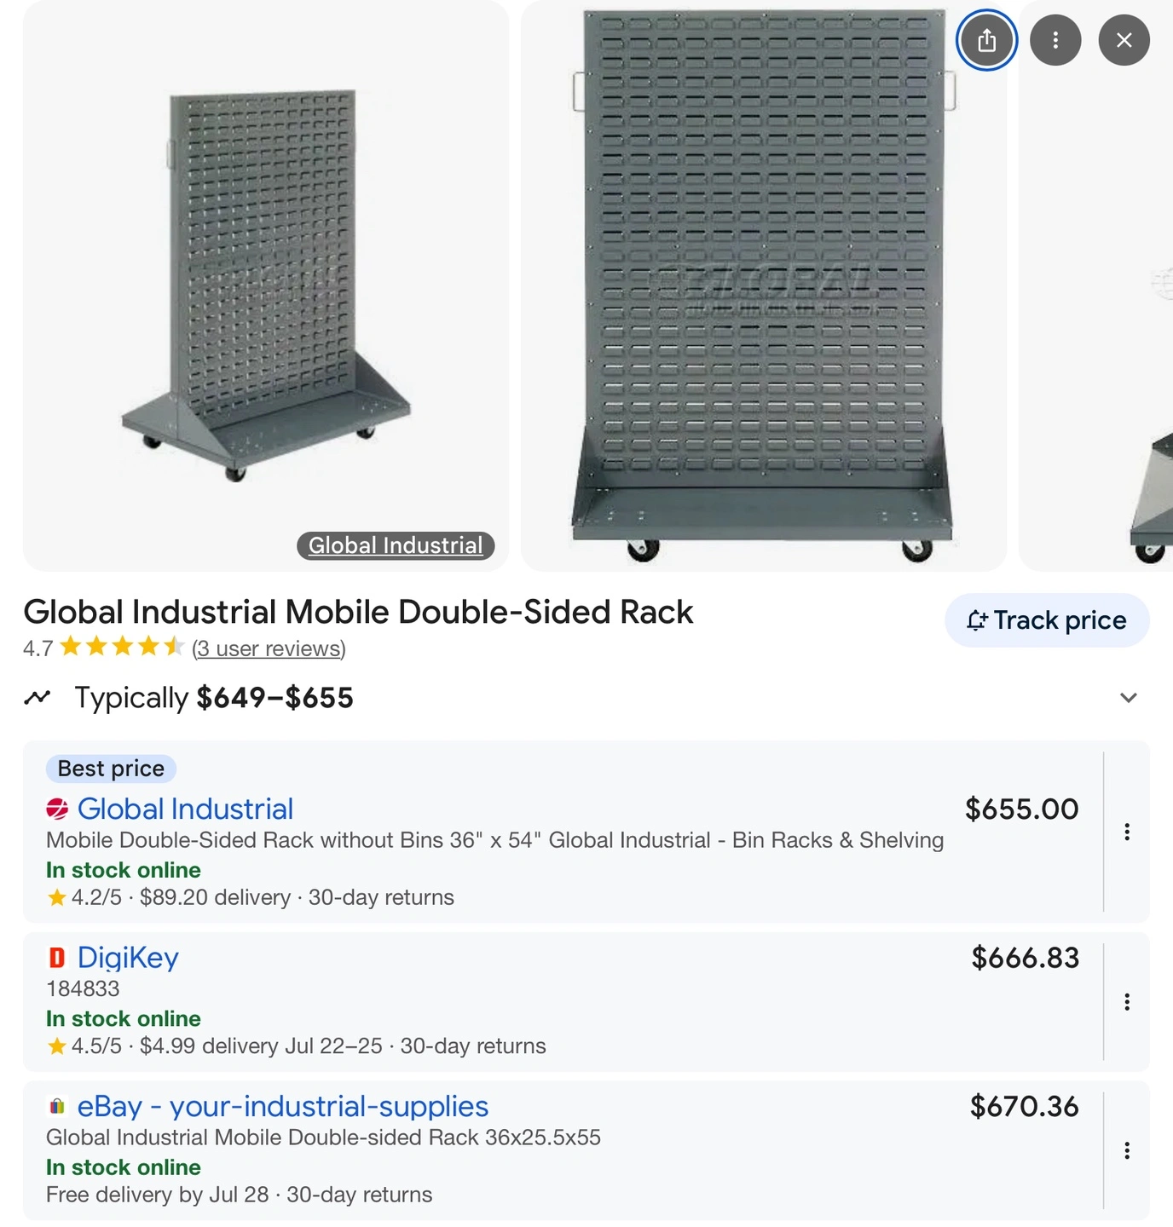Click the price trend graph icon
Viewport: 1173px width, 1227px height.
[x=38, y=698]
